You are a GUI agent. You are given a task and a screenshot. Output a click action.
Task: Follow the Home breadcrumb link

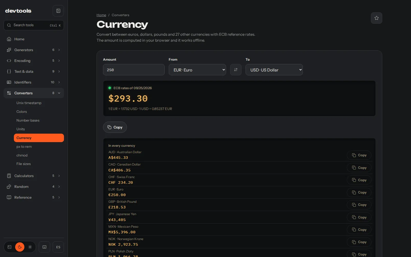(x=101, y=15)
